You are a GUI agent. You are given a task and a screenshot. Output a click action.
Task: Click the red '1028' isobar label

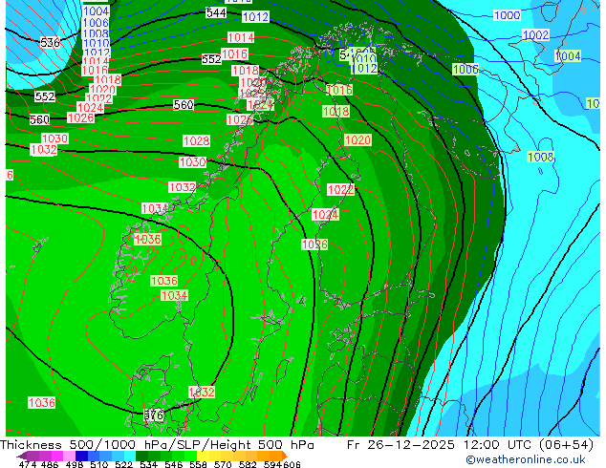pyautogui.click(x=196, y=141)
